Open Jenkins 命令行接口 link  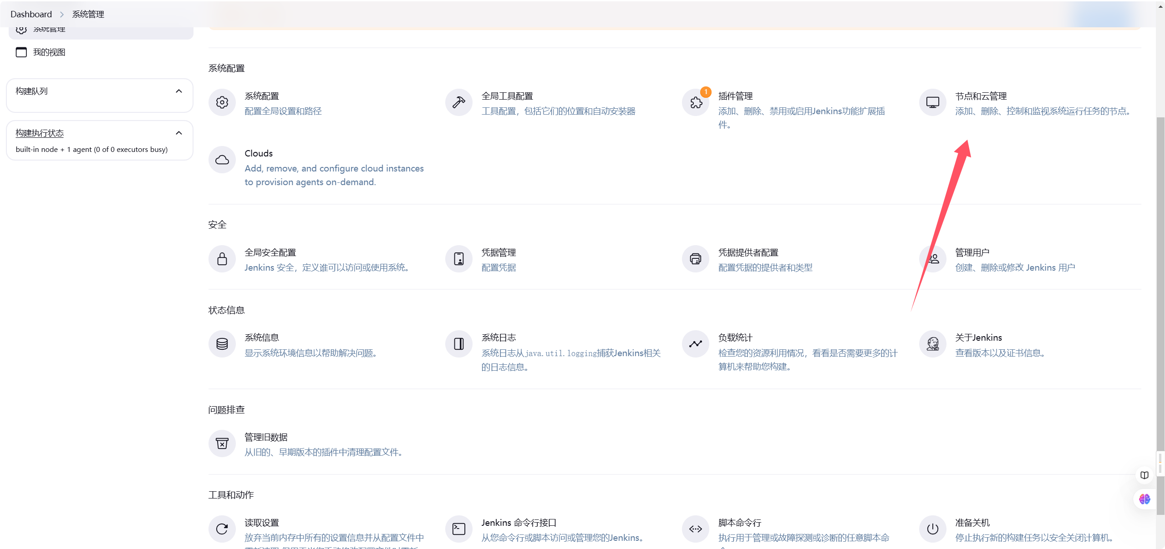pyautogui.click(x=519, y=523)
